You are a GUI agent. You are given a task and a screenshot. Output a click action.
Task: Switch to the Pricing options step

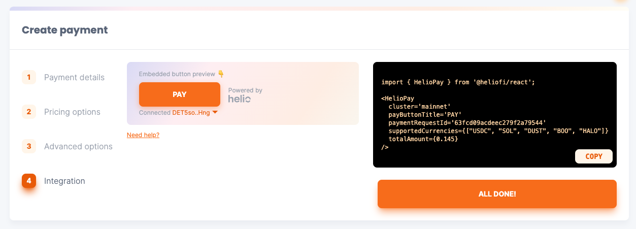[72, 112]
